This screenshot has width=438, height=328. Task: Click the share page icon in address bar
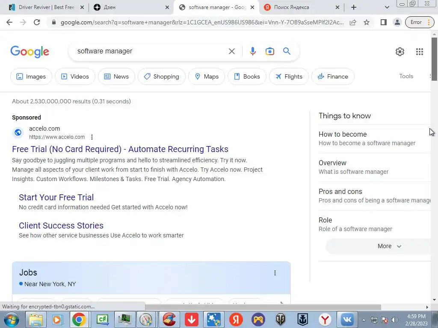coord(353,22)
